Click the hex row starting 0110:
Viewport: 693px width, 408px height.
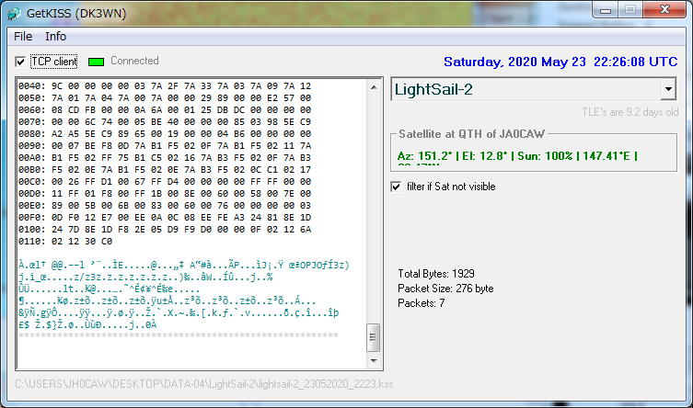(x=65, y=242)
